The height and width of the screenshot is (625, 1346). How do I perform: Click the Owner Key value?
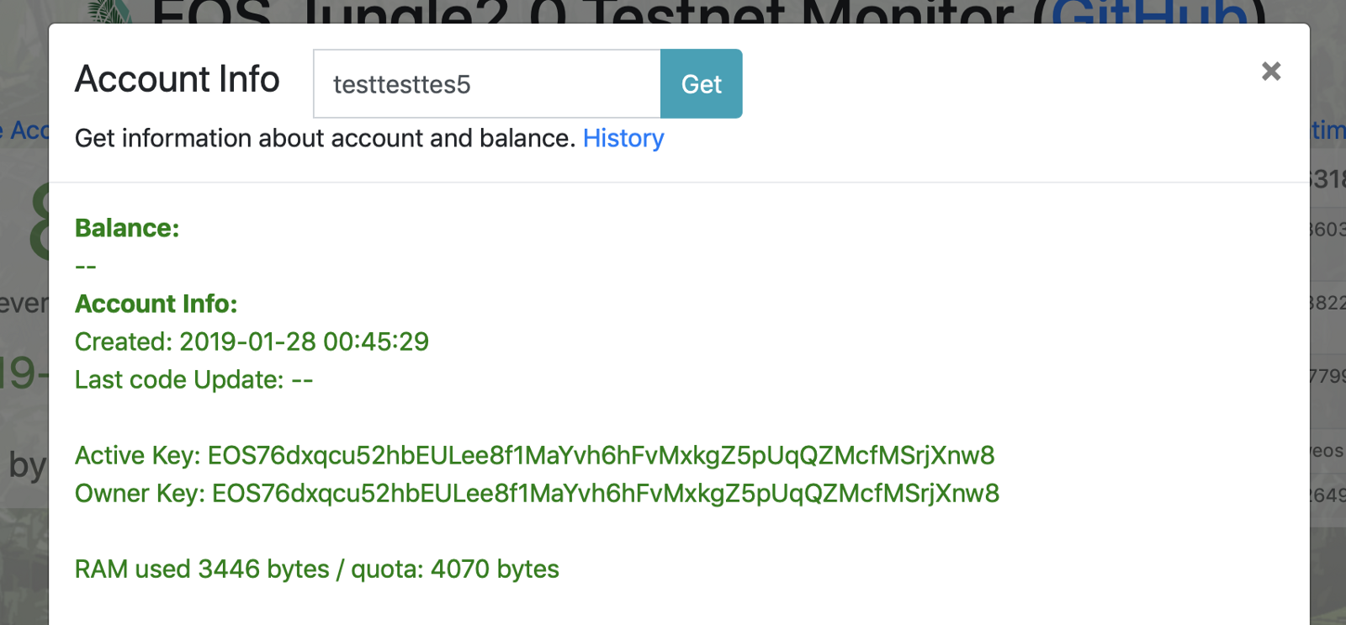[x=605, y=493]
